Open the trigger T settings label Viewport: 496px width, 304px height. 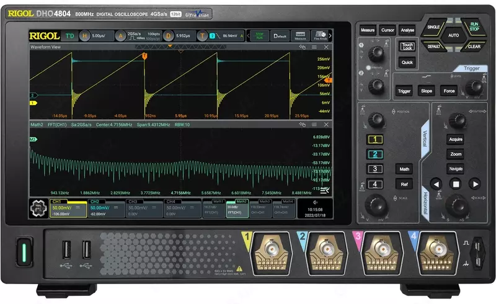pyautogui.click(x=202, y=36)
